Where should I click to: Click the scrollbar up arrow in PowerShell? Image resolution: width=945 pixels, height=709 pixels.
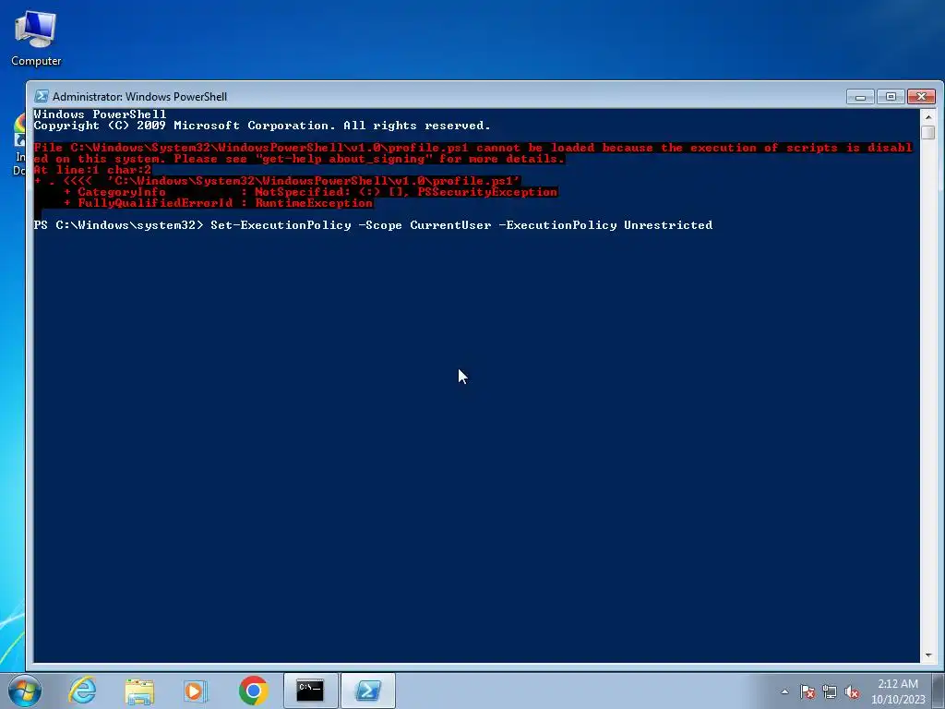pos(928,116)
